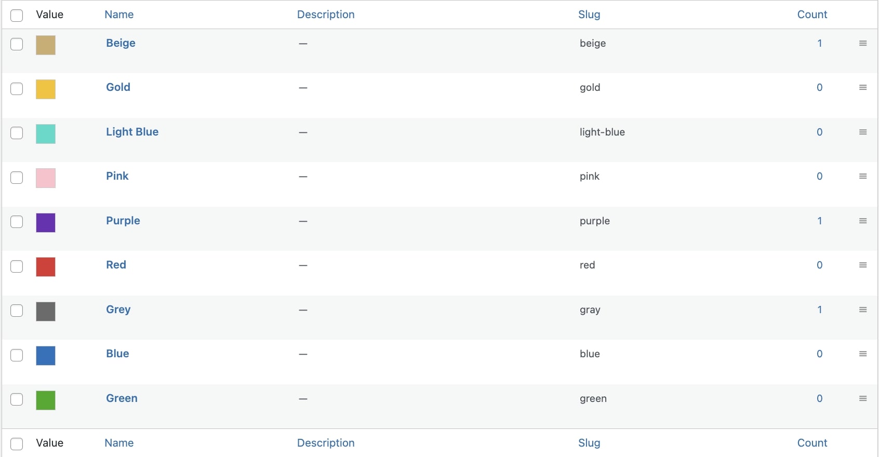The height and width of the screenshot is (457, 879).
Task: Toggle the select-all checkbox in header
Action: point(17,16)
